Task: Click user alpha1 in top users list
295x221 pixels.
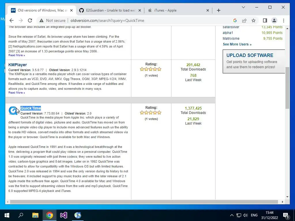Action: point(228,33)
